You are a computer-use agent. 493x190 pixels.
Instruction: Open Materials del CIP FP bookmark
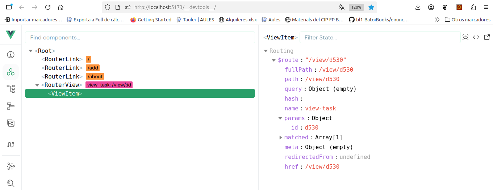point(314,20)
